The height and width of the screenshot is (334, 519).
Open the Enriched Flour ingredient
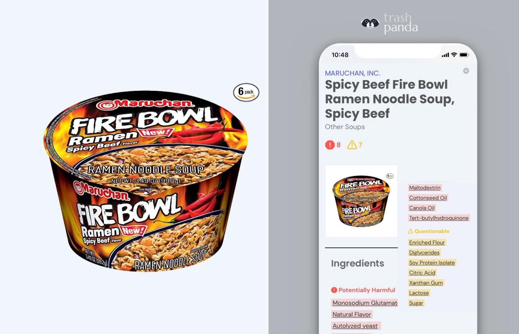(x=427, y=242)
